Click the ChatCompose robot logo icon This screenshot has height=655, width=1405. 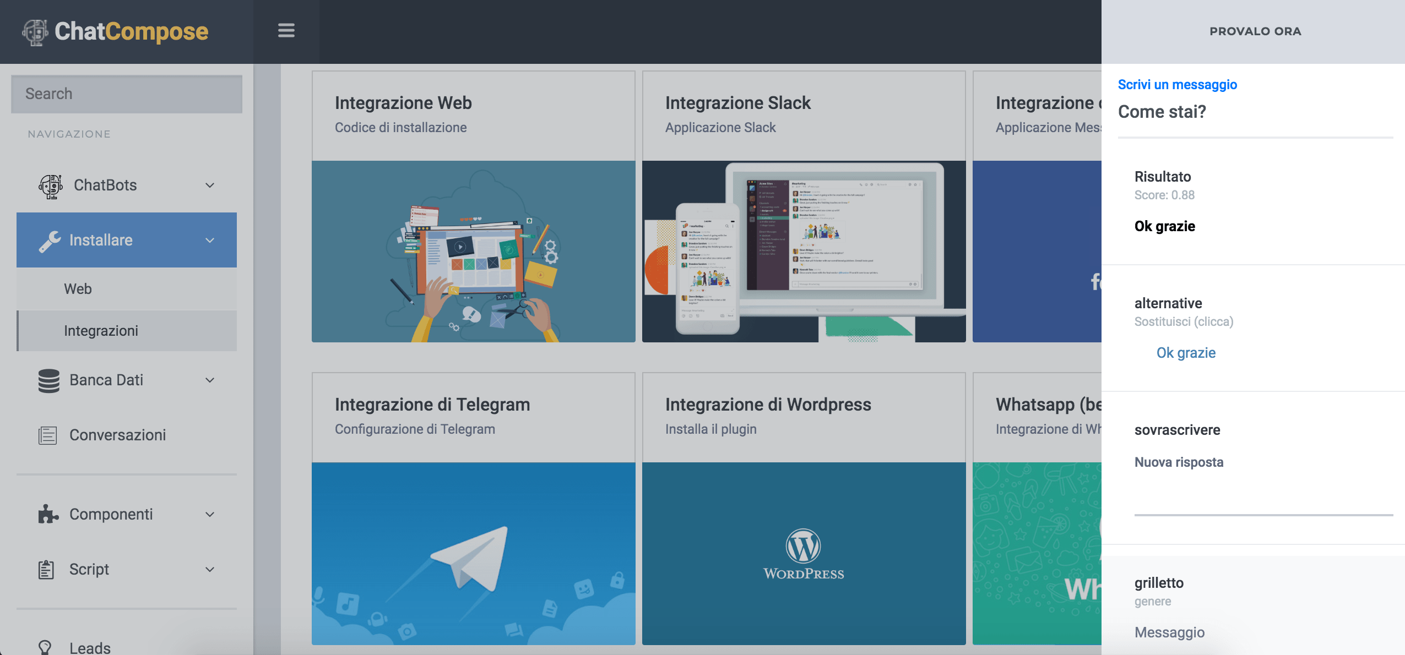pos(35,32)
